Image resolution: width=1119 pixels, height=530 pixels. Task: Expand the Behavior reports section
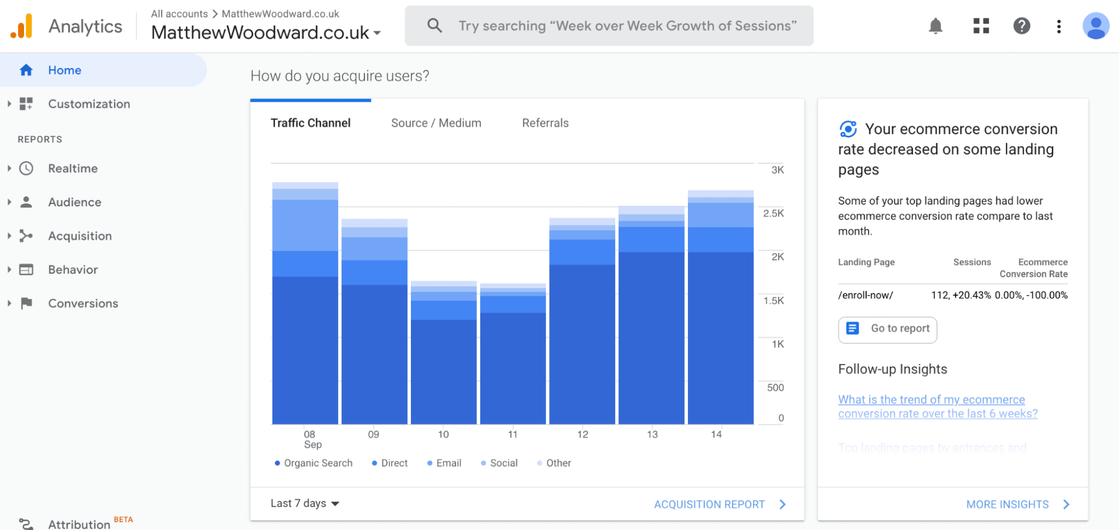point(9,269)
